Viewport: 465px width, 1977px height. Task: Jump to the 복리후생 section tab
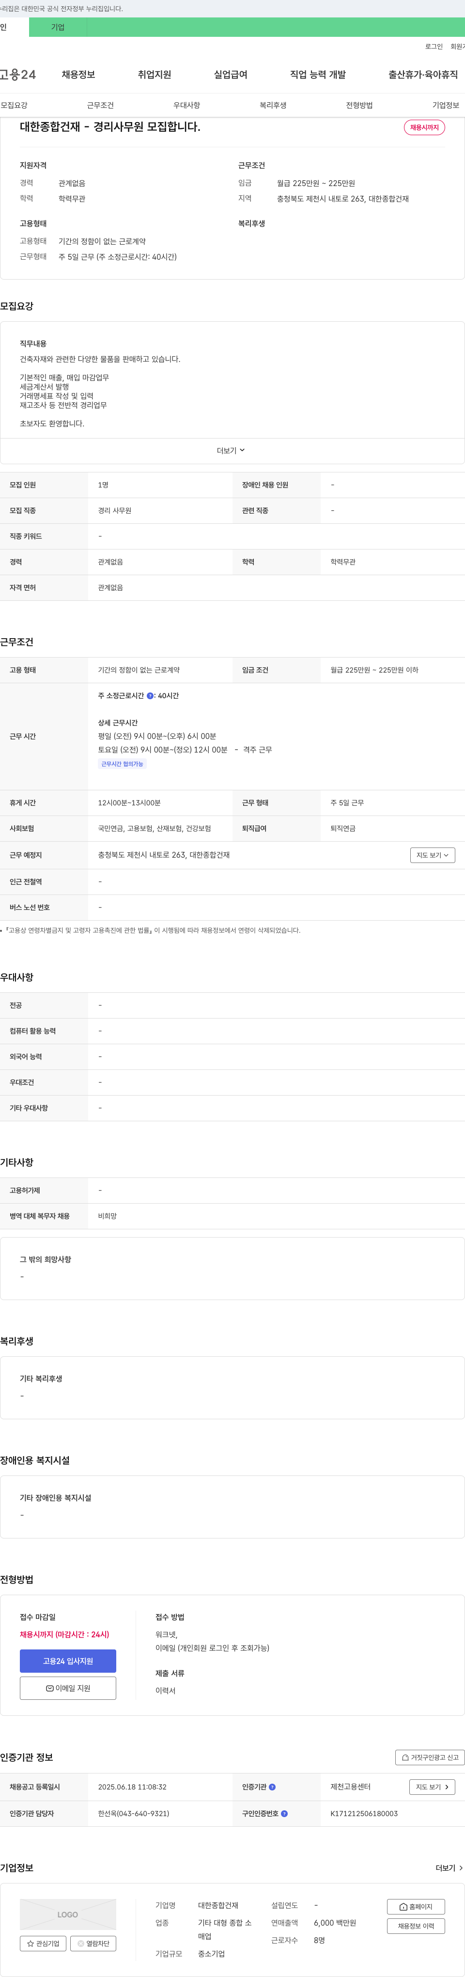272,105
